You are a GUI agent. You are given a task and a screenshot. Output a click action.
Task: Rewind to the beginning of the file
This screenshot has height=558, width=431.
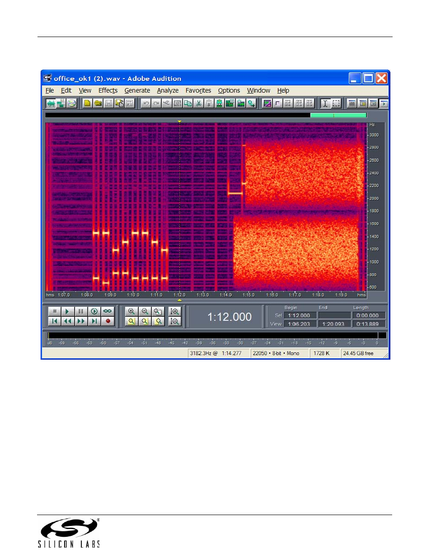tap(54, 321)
